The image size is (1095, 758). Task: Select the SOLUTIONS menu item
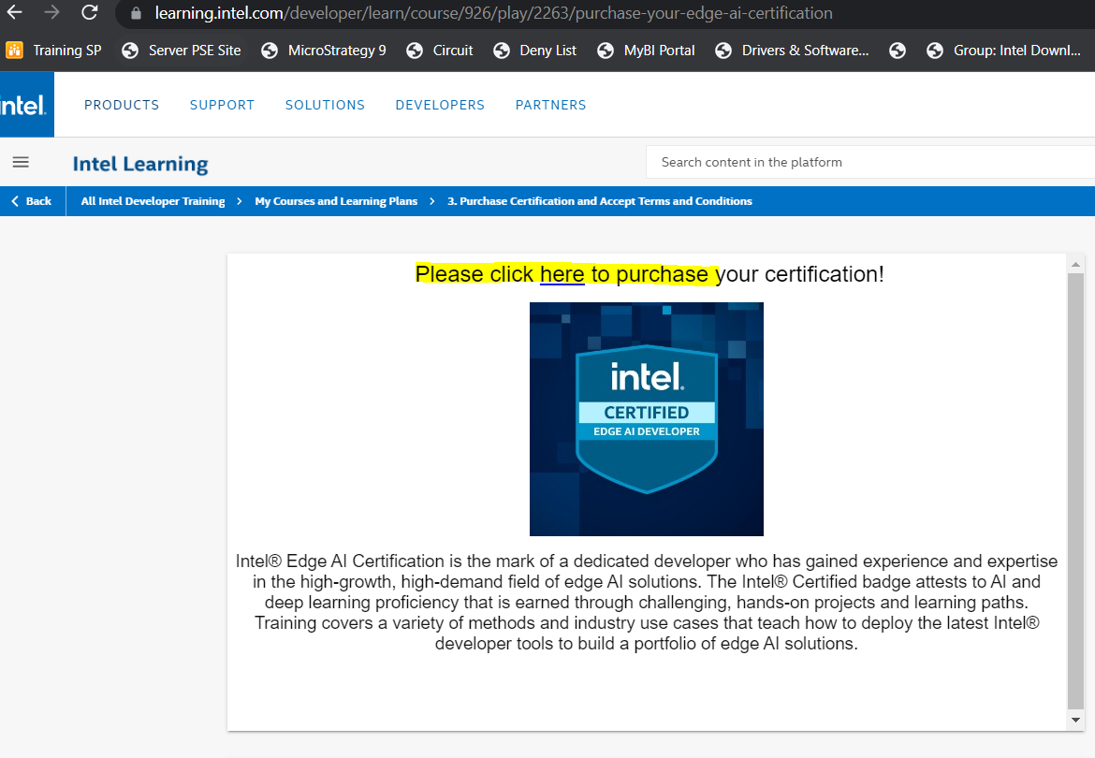pyautogui.click(x=325, y=105)
